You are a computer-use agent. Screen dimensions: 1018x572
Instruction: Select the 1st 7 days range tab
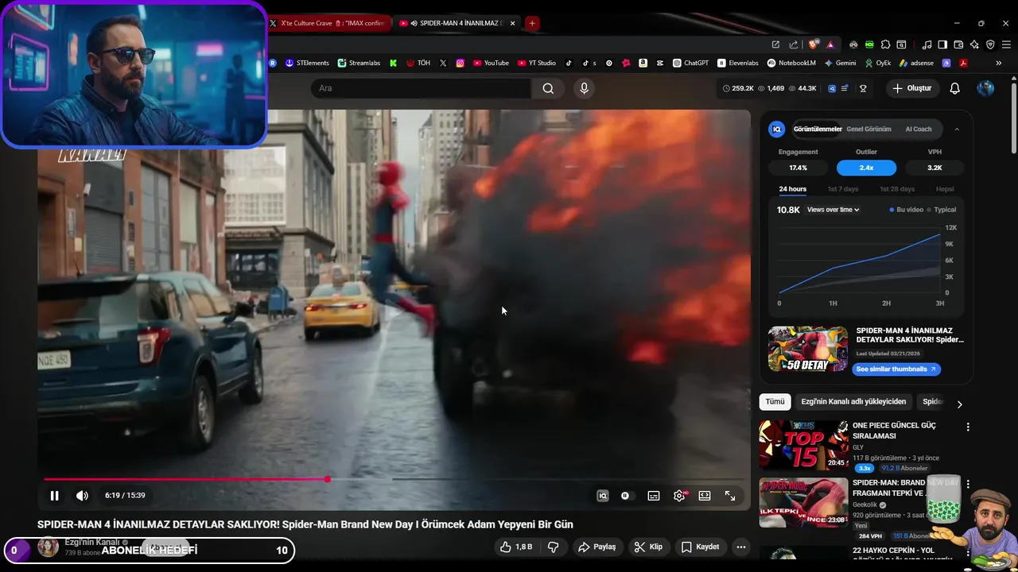843,189
